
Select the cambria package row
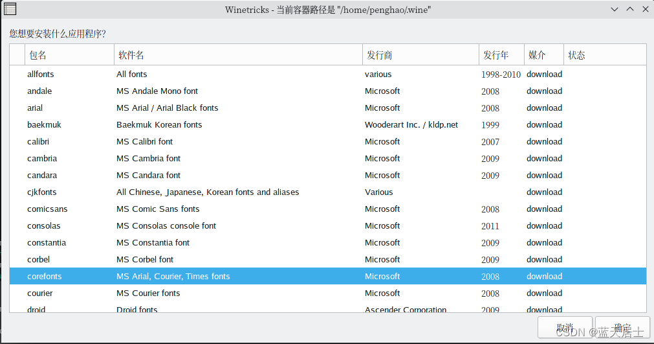coord(328,158)
